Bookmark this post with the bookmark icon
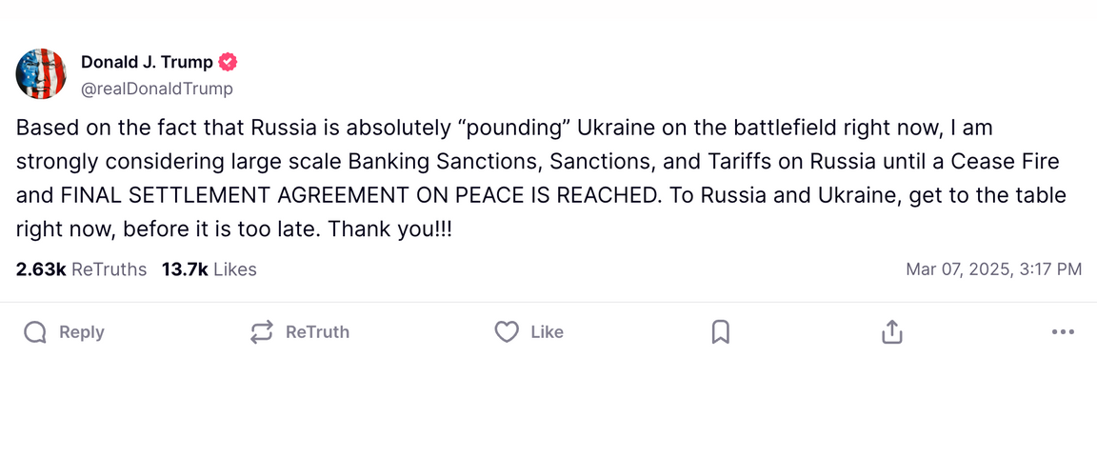Viewport: 1097px width, 457px height. (721, 332)
